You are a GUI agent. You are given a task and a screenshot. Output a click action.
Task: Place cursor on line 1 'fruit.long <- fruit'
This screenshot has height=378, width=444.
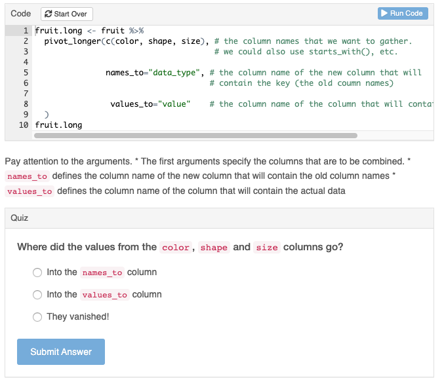click(x=80, y=31)
